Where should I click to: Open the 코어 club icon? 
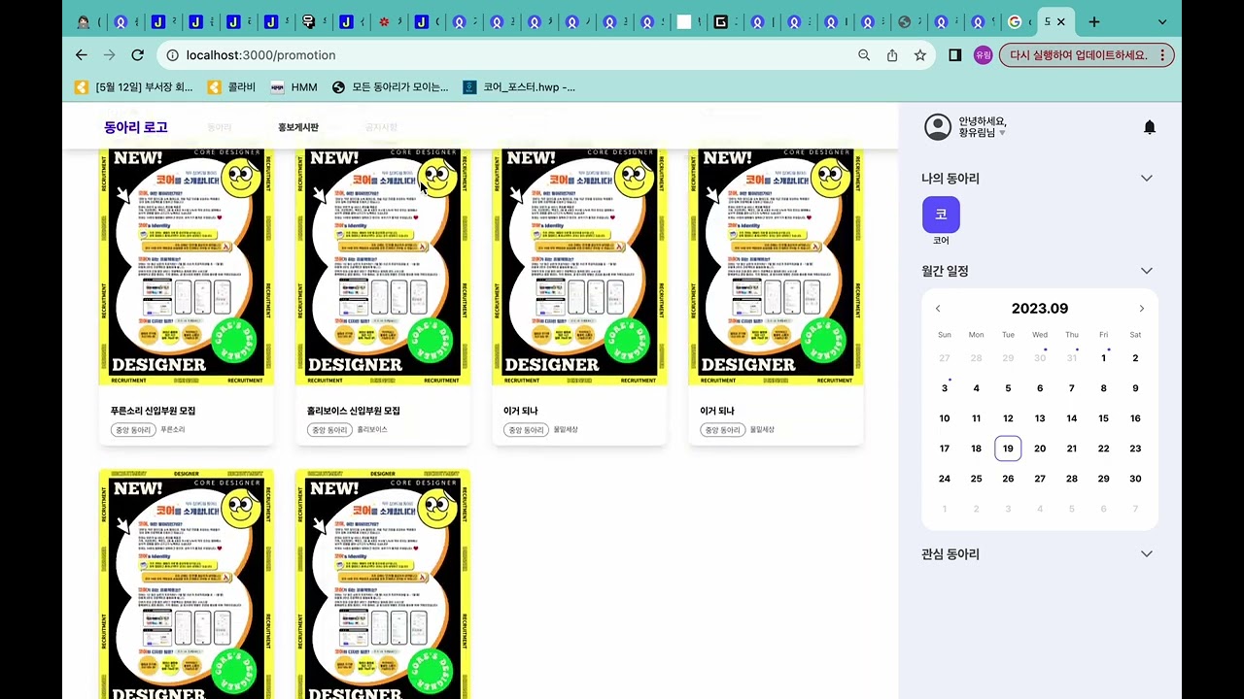click(941, 215)
